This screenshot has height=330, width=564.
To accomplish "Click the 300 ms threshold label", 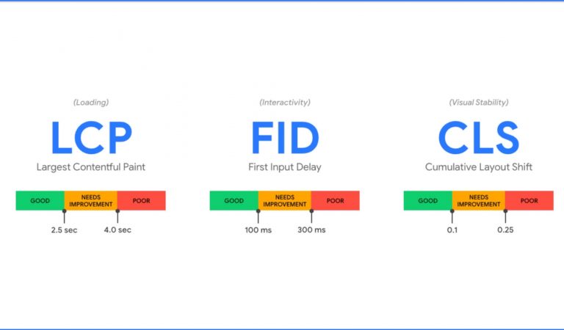I will pos(311,230).
